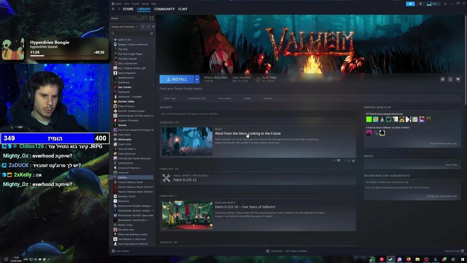The height and width of the screenshot is (263, 467).
Task: Go back with the Steam back arrow
Action: [113, 9]
